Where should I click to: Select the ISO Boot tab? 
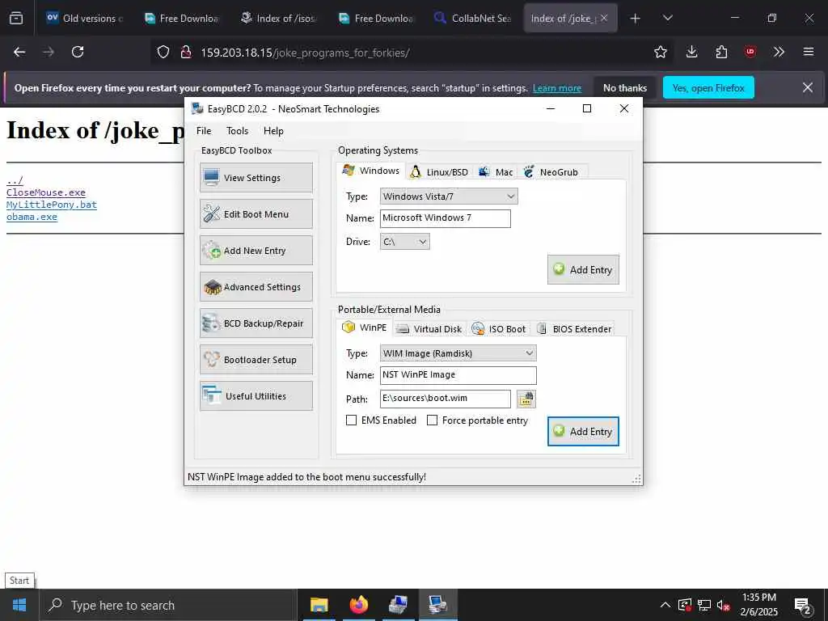(x=499, y=329)
